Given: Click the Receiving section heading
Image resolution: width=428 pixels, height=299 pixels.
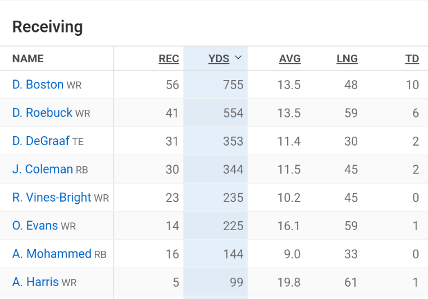Looking at the screenshot, I should coord(48,27).
